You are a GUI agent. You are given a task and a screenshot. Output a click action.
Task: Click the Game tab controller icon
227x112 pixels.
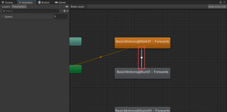point(56,3)
